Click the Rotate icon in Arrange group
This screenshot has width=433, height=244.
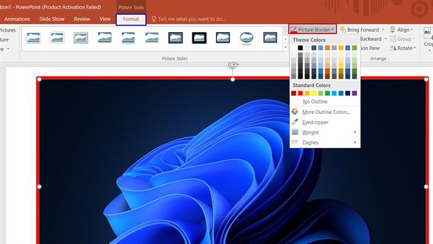[393, 48]
